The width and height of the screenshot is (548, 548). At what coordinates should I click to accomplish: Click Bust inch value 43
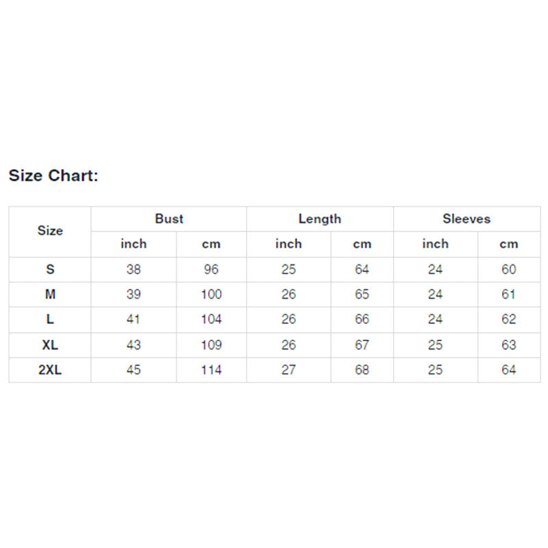(x=134, y=345)
